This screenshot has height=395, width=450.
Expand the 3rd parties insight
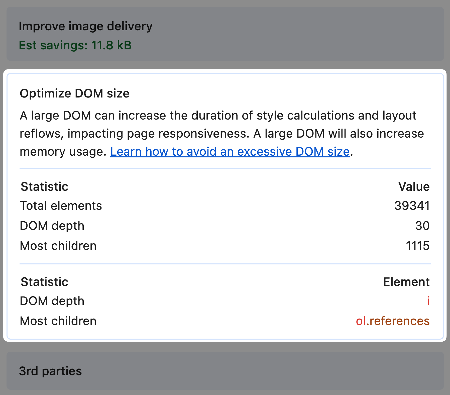coord(225,371)
